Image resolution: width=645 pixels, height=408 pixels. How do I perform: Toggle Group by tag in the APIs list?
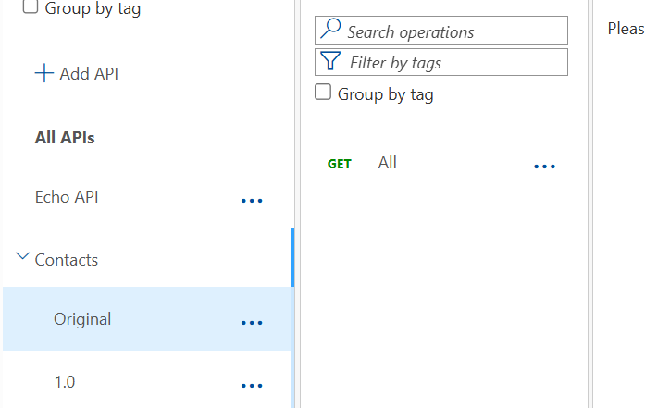30,6
